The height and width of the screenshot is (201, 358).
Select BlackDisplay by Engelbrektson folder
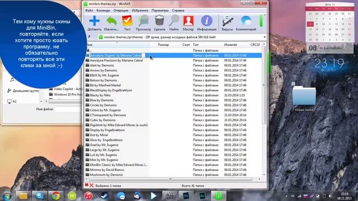[173, 90]
